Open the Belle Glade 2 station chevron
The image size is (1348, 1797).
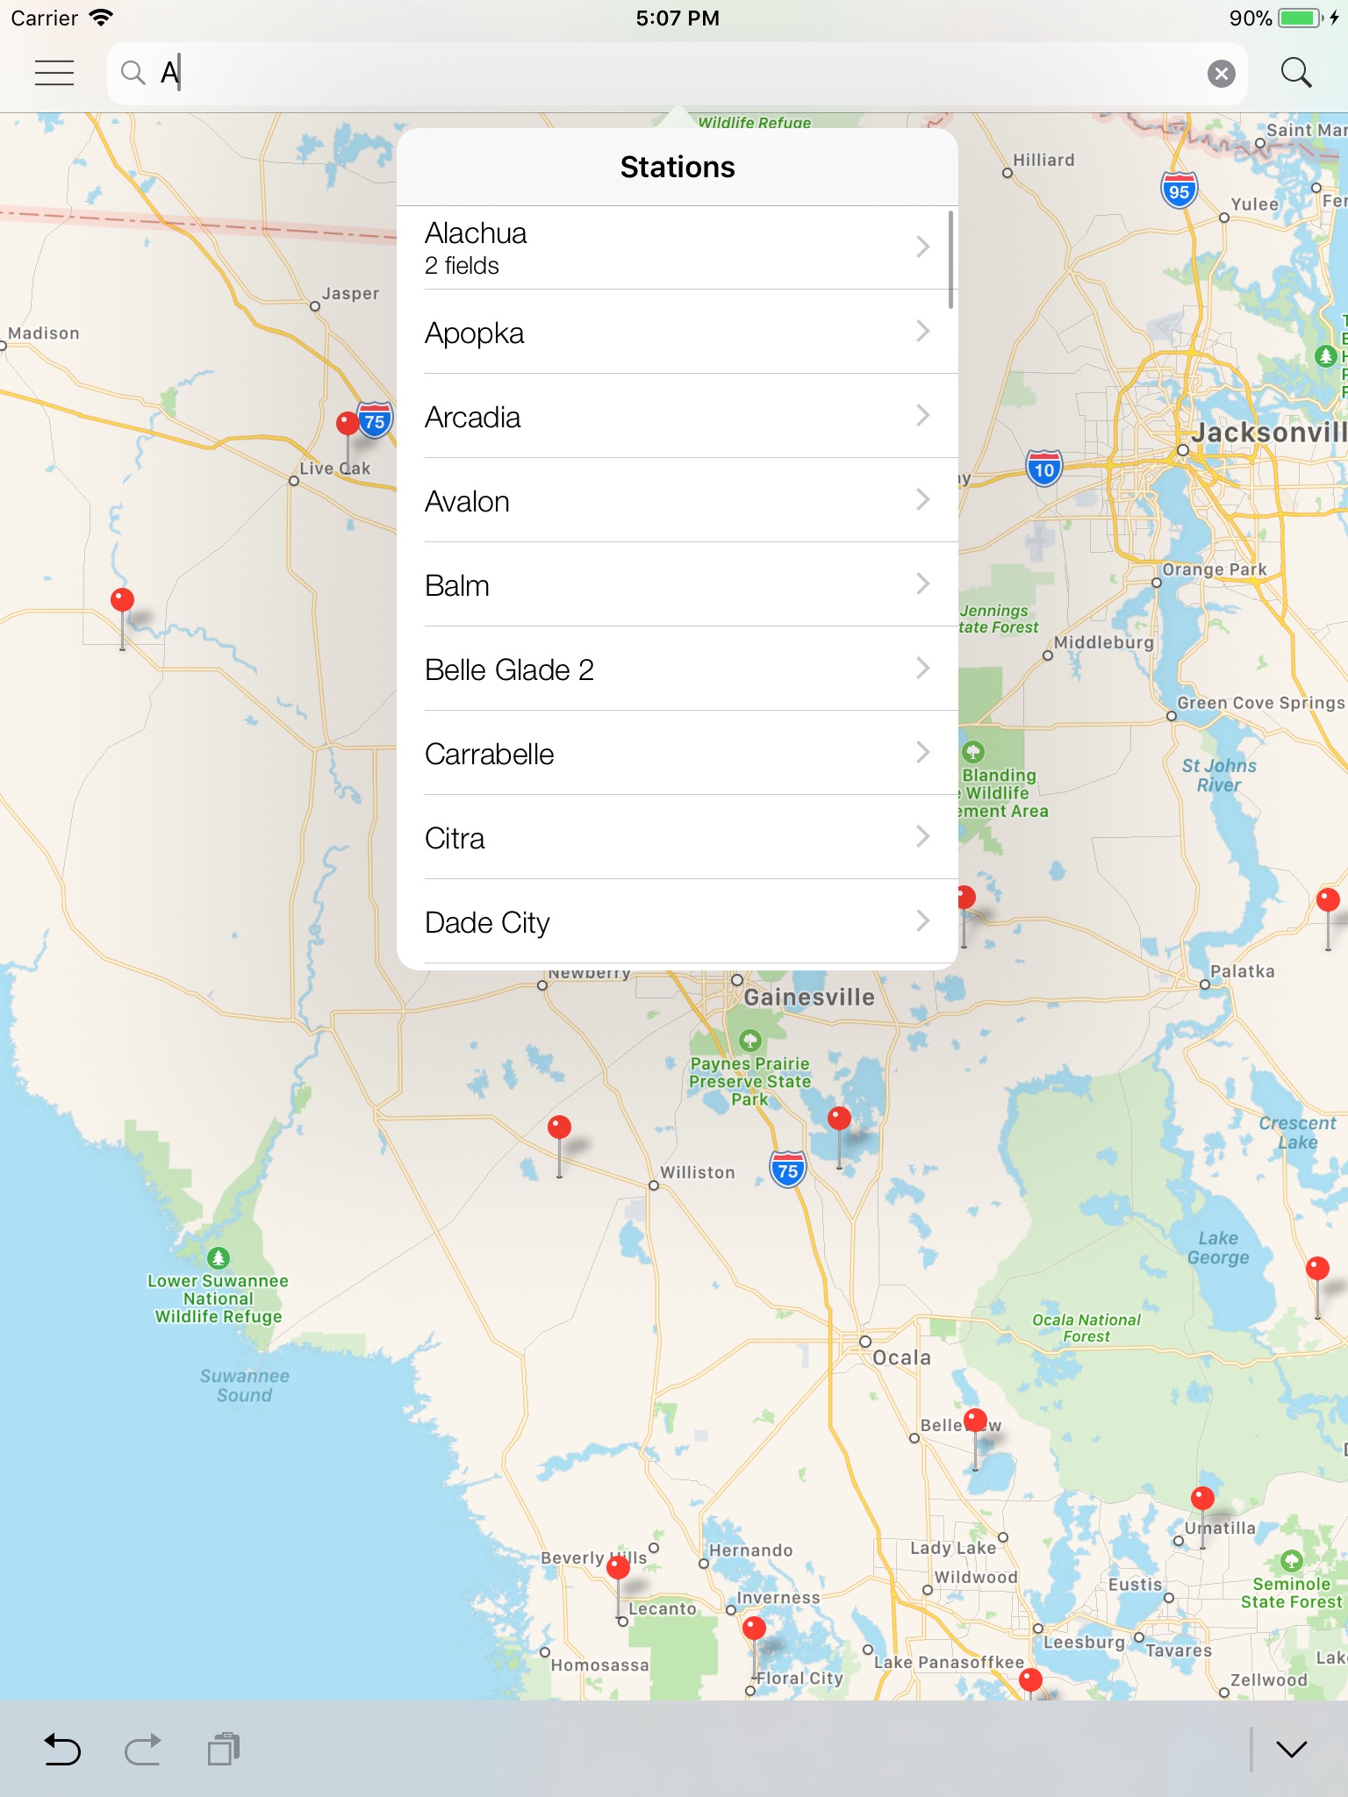tap(922, 669)
